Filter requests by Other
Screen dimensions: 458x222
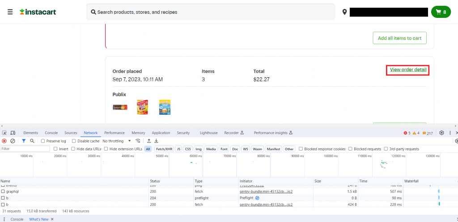point(289,149)
